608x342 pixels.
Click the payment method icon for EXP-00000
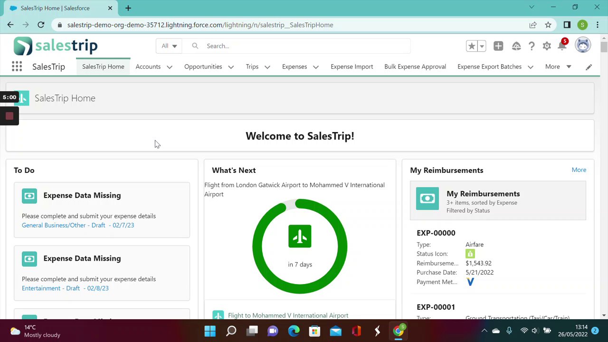point(470,282)
